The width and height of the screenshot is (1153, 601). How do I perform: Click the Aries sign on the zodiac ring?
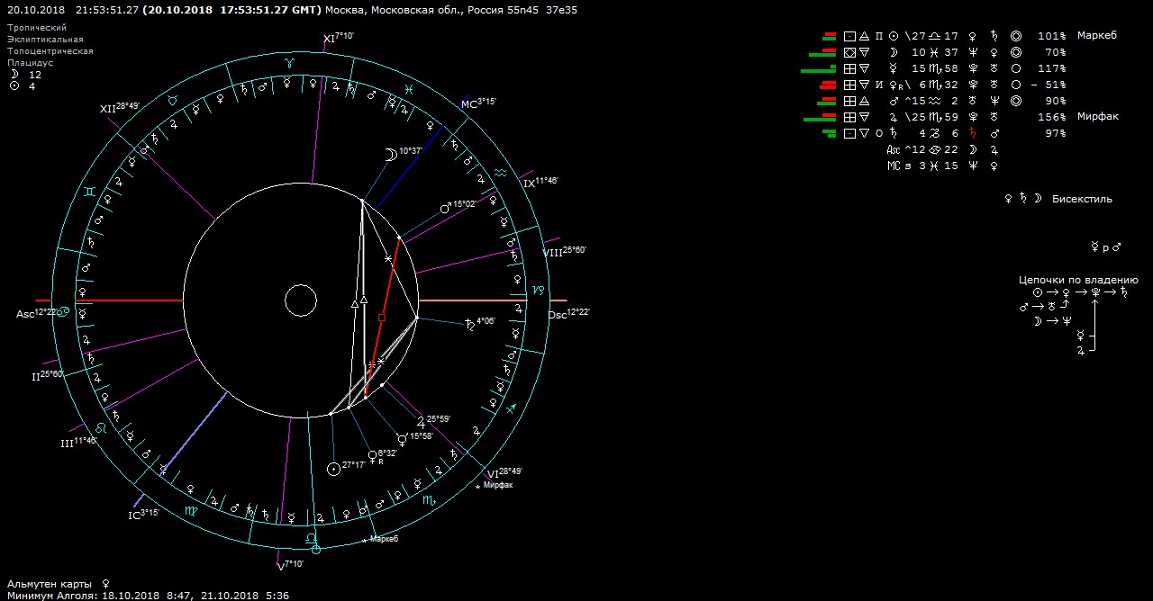[289, 63]
